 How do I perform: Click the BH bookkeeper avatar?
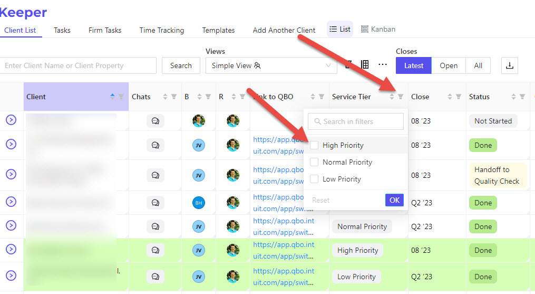pyautogui.click(x=199, y=203)
